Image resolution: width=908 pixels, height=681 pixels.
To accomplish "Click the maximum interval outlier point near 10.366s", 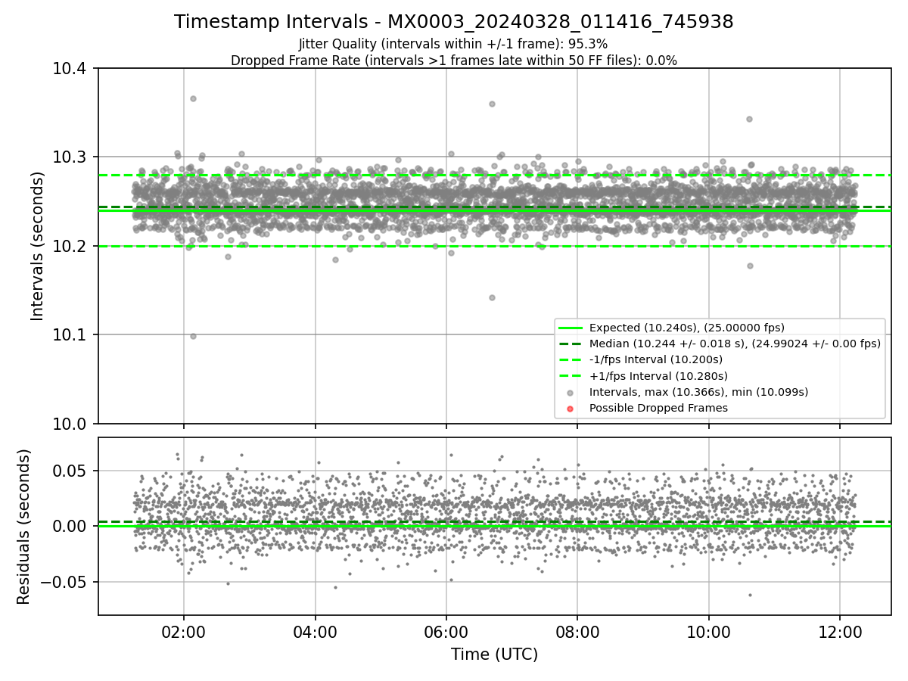I will 193,98.
